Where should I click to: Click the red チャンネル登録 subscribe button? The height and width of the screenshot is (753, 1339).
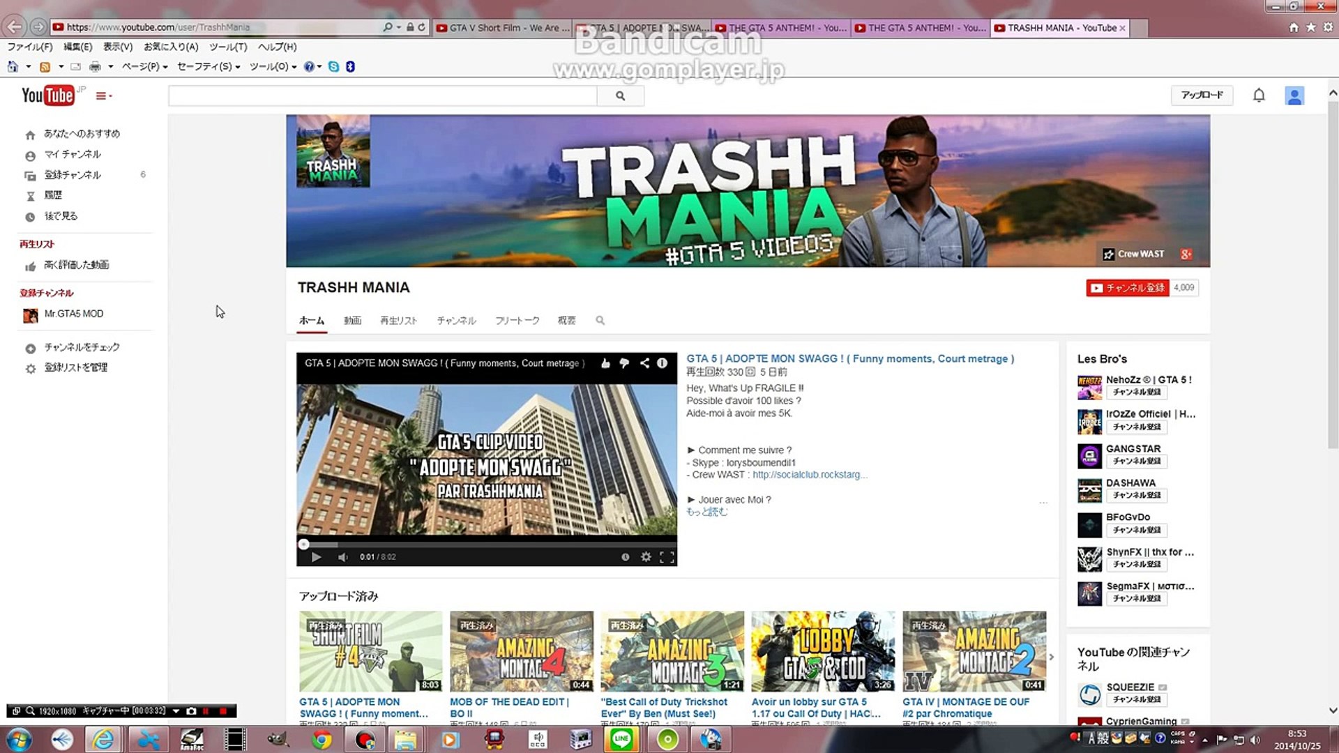coord(1128,288)
